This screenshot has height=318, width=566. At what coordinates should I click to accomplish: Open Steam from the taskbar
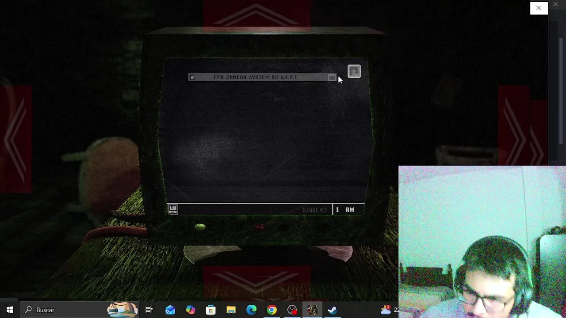tap(333, 310)
